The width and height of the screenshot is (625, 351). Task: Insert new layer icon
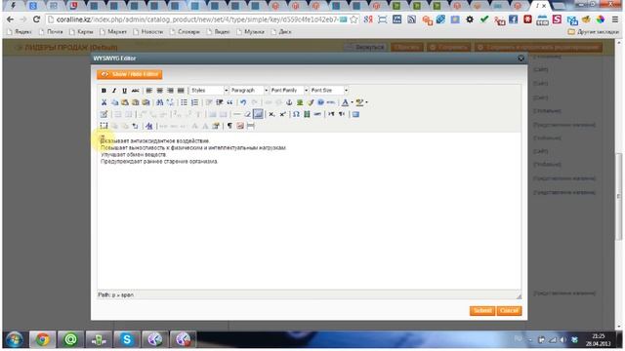point(104,126)
